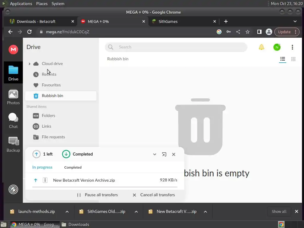
Task: Expand transfers panel to full view
Action: 164,154
